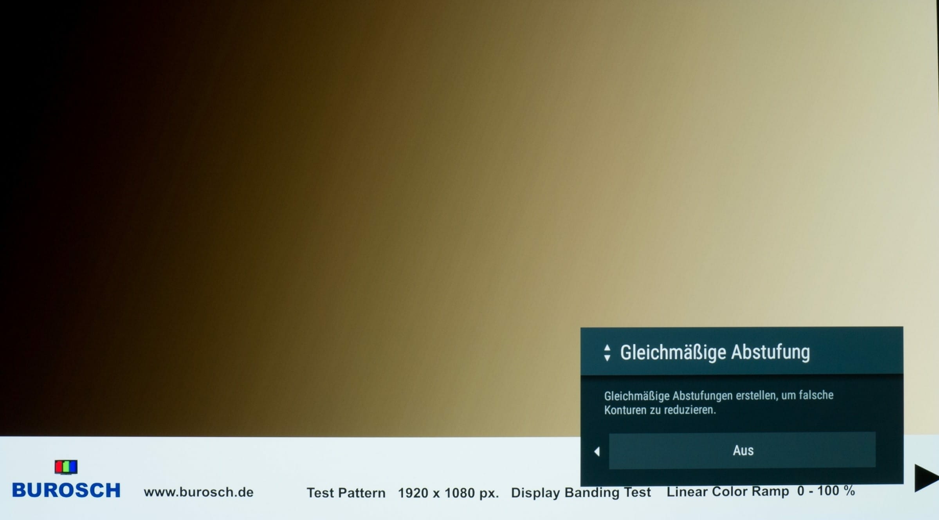Click the red-green-blue TV logo icon
The width and height of the screenshot is (939, 520).
(x=66, y=467)
